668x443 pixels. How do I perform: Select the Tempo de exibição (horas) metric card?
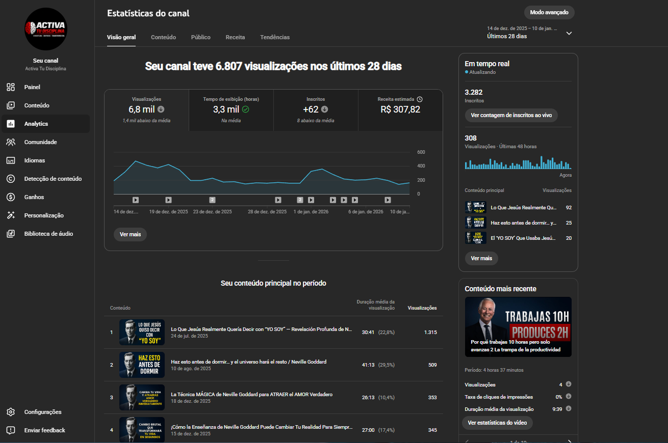click(x=231, y=110)
